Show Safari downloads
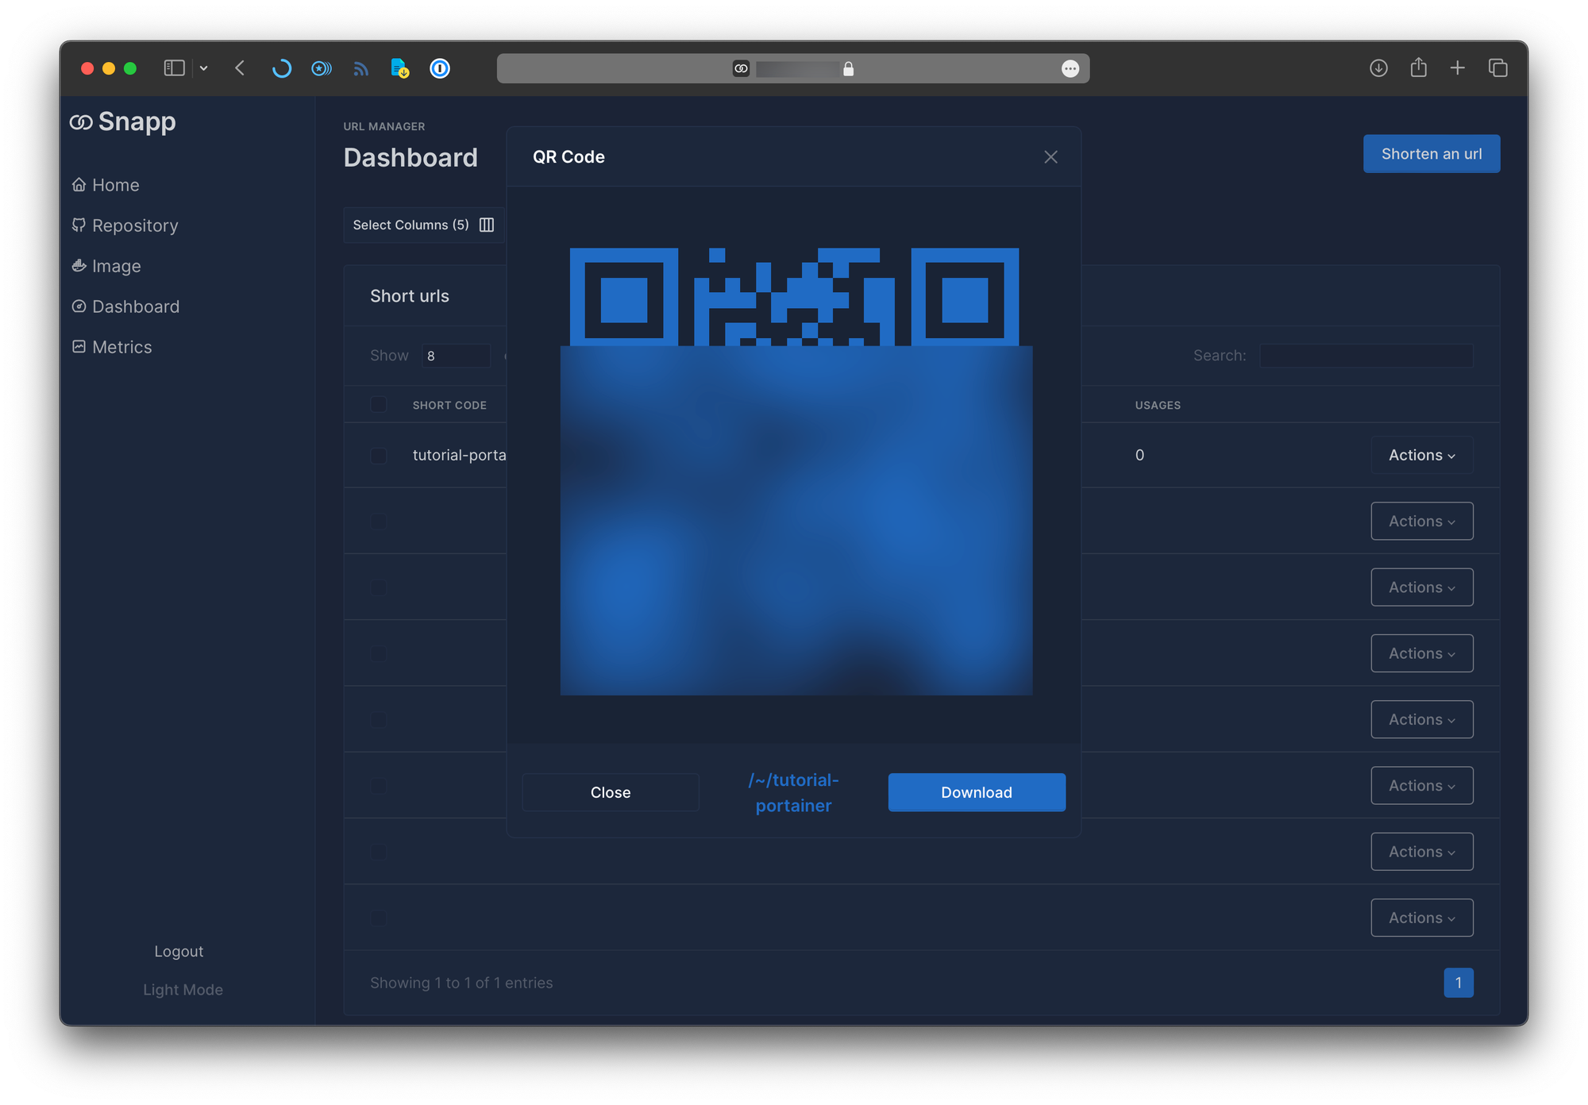Viewport: 1588px width, 1105px height. point(1378,68)
